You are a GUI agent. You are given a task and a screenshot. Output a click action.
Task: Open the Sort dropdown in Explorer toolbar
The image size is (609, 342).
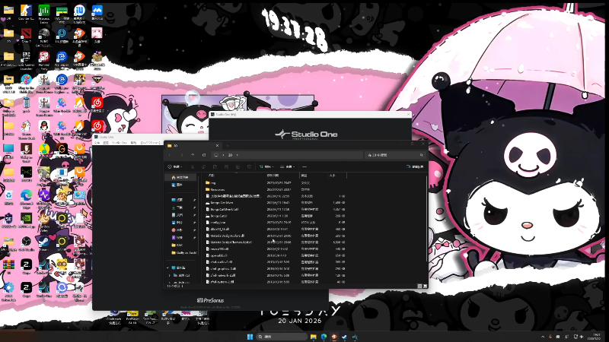coord(266,166)
